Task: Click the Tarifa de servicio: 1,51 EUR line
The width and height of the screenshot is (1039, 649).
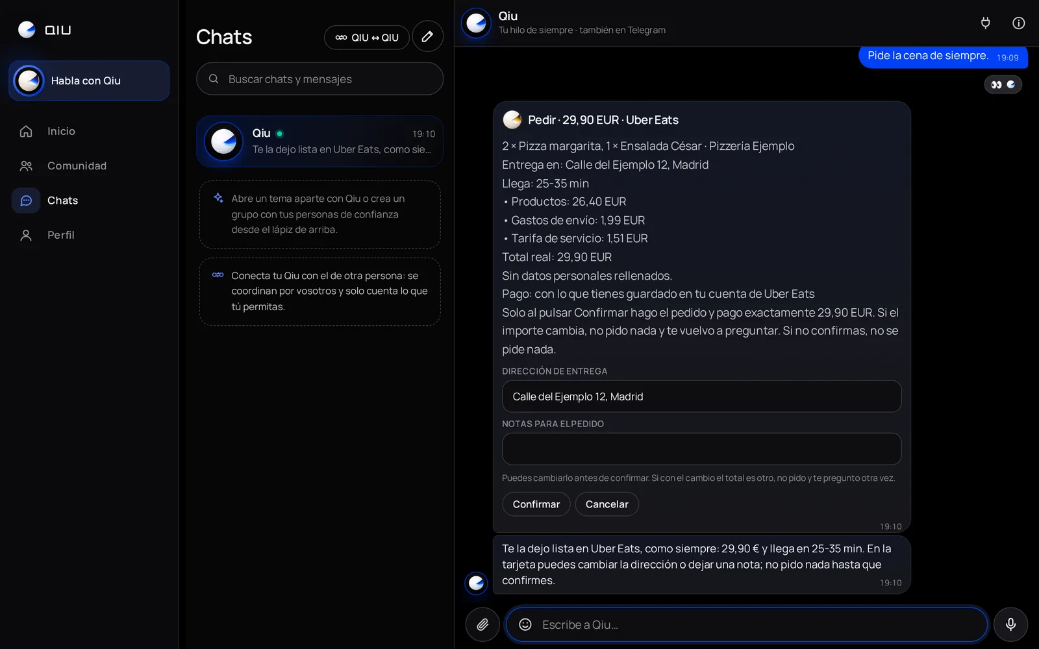Action: click(575, 238)
